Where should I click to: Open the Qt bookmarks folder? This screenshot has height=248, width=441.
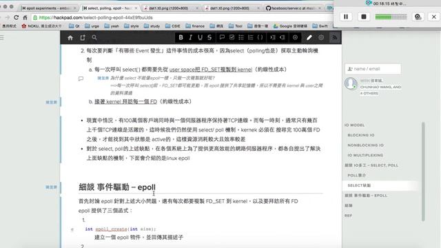(74, 26)
